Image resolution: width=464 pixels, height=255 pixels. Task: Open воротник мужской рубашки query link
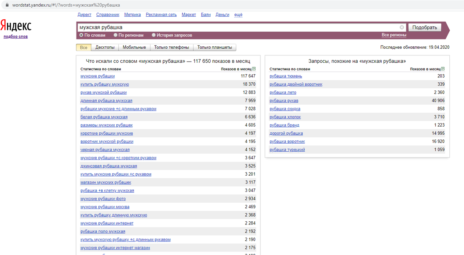tap(107, 142)
